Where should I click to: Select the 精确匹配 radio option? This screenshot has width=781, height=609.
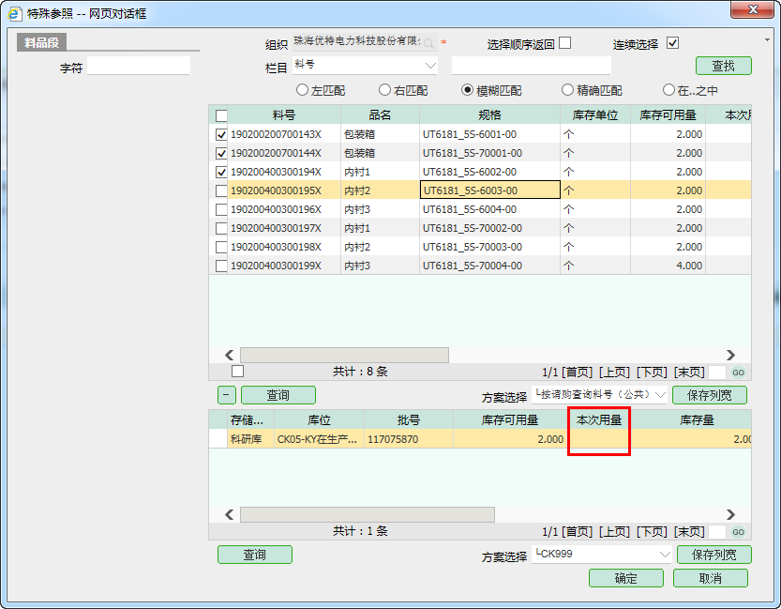pyautogui.click(x=567, y=90)
